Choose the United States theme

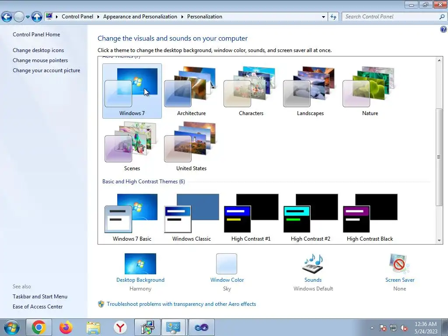[x=192, y=146]
